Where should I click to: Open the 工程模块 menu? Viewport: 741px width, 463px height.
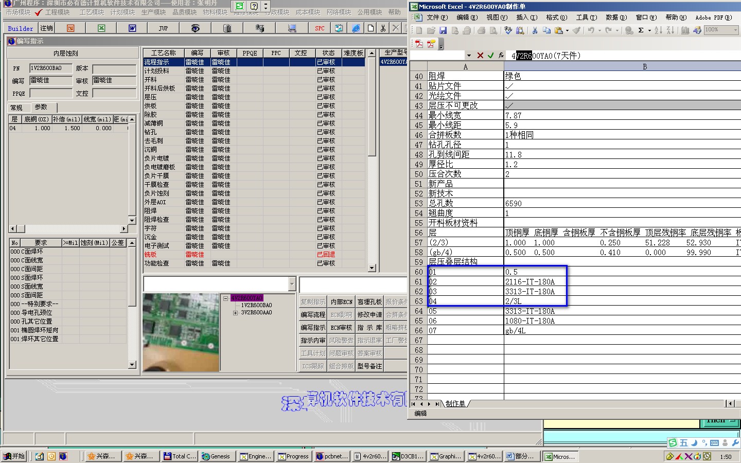click(x=57, y=12)
